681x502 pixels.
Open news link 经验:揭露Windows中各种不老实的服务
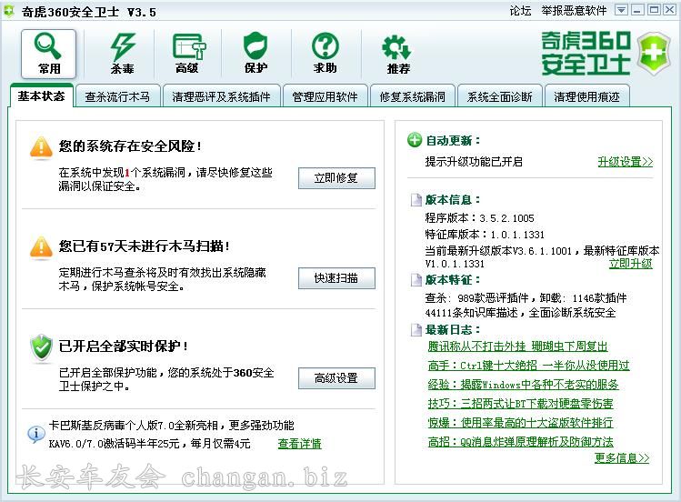(524, 385)
